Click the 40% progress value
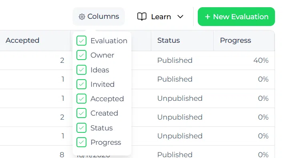 (x=261, y=60)
